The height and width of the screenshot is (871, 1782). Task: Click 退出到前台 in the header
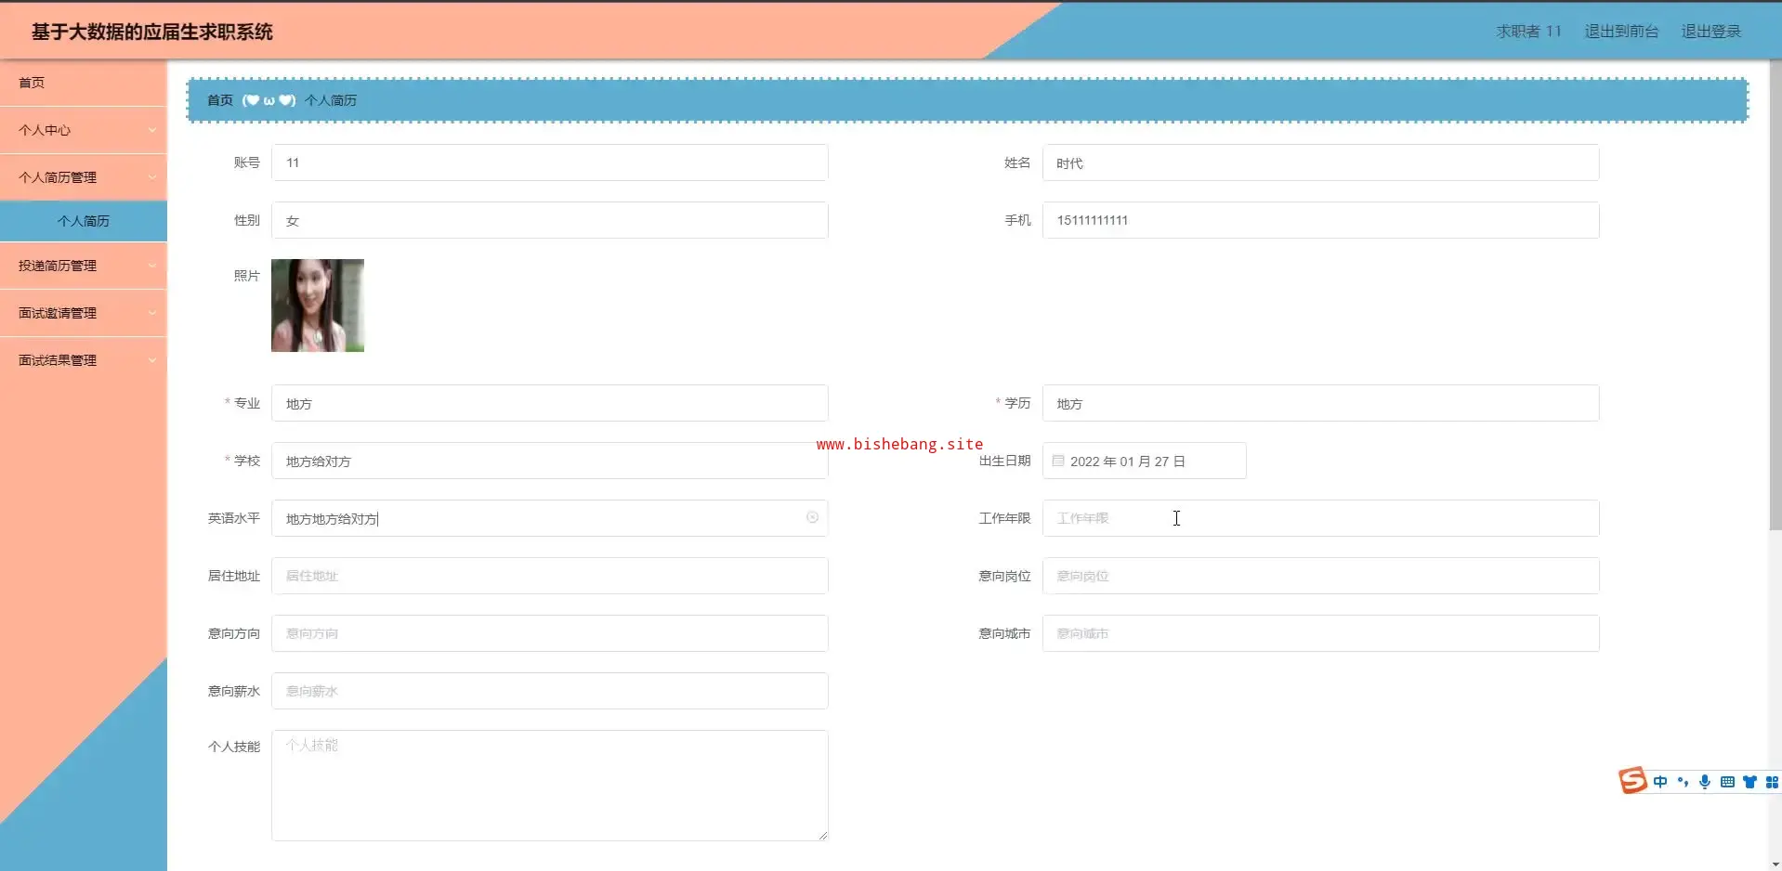coord(1621,32)
